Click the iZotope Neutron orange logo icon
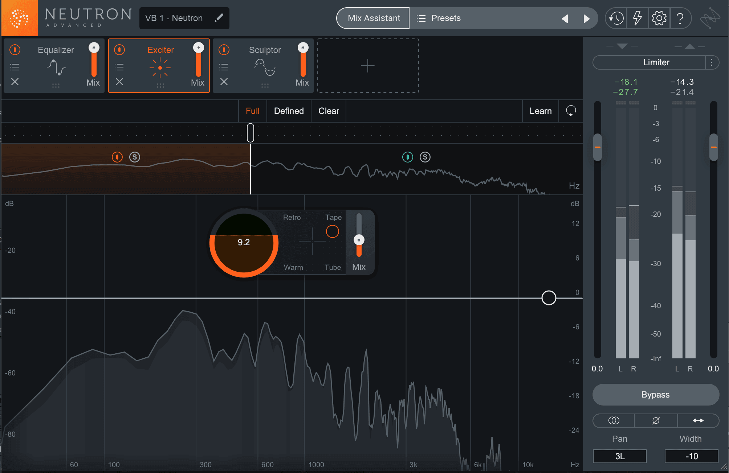729x473 pixels. [x=19, y=18]
